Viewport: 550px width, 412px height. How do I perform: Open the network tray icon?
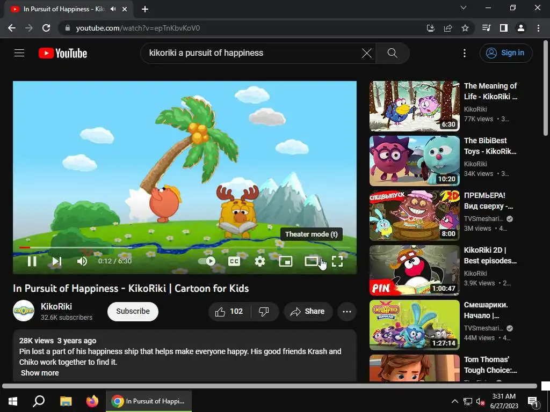pos(468,401)
